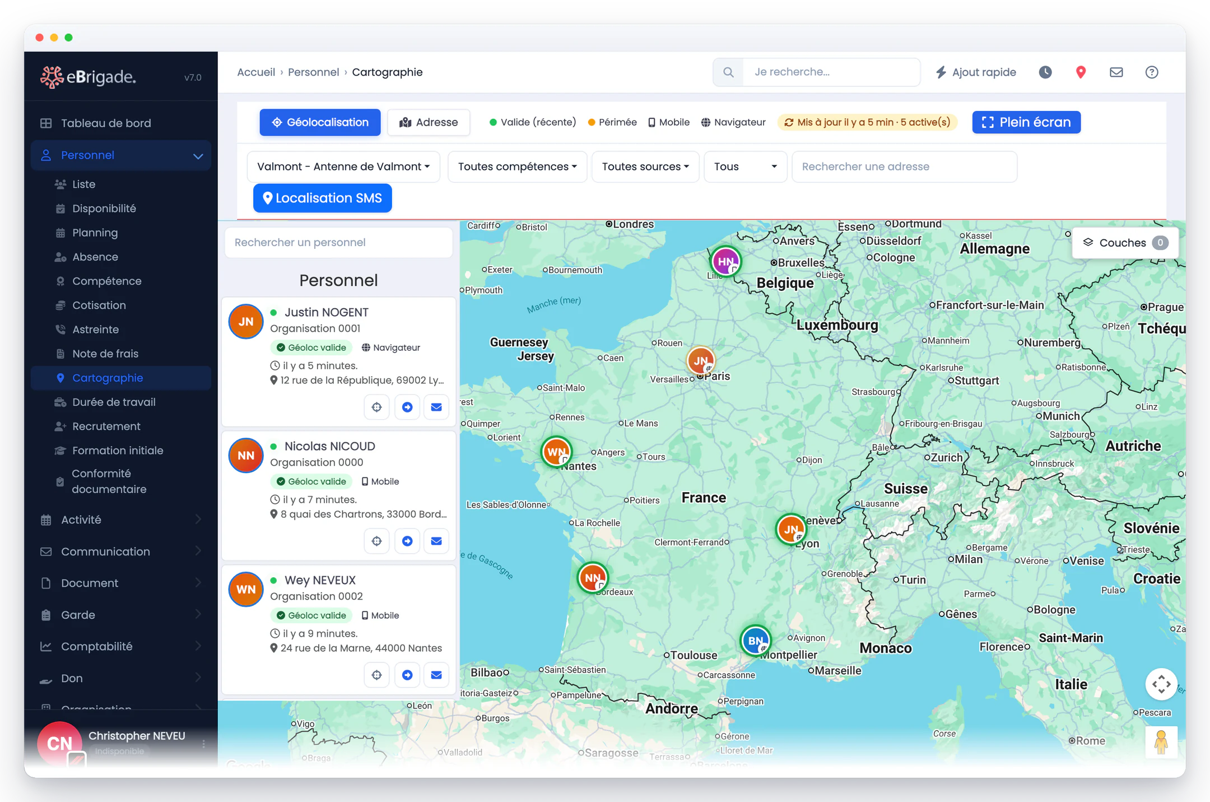Open the Couches layers button

[1125, 243]
